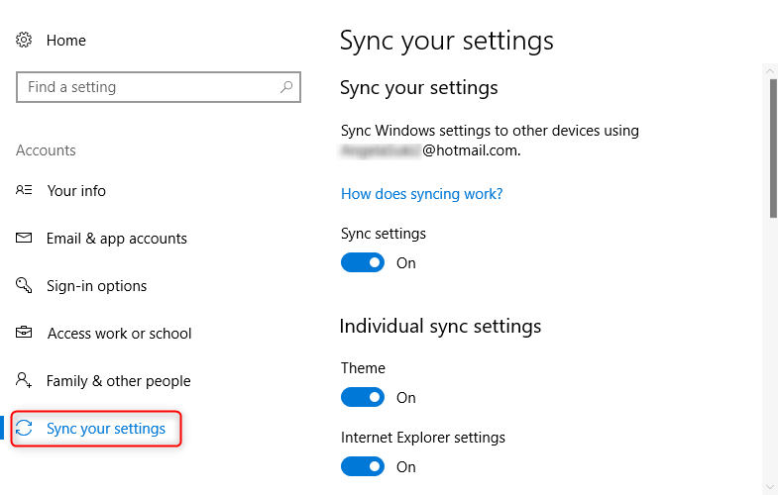This screenshot has height=495, width=778.
Task: Click the Your info person icon
Action: [24, 190]
